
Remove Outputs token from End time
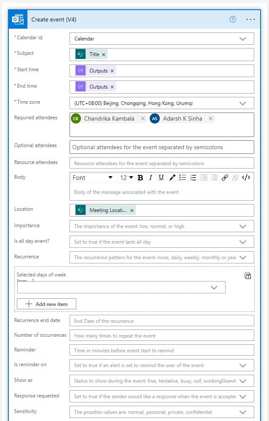coord(112,87)
